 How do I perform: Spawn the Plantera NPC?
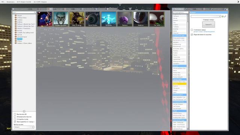[x=125, y=19]
